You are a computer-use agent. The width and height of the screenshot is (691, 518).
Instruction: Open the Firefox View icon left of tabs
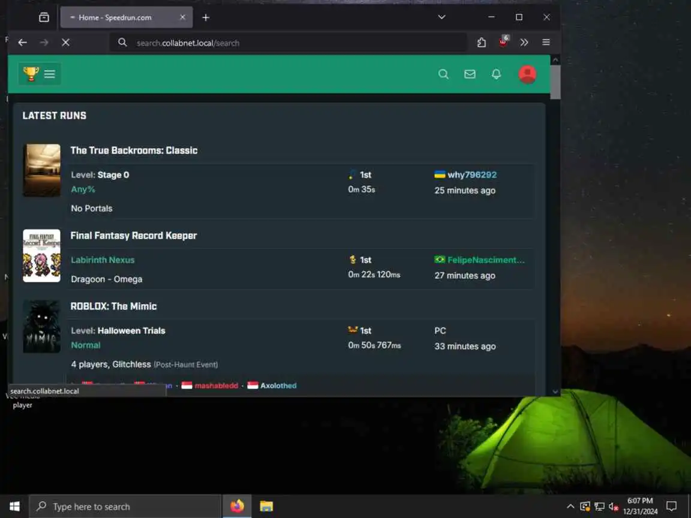click(x=44, y=17)
